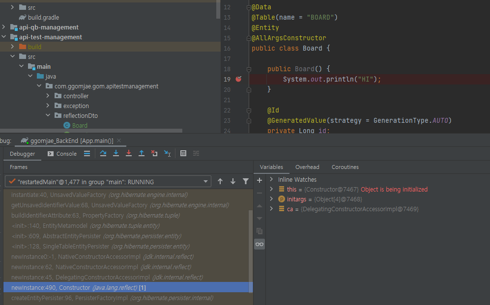Collapse the api-test-management module
The width and height of the screenshot is (490, 305).
[x=4, y=37]
